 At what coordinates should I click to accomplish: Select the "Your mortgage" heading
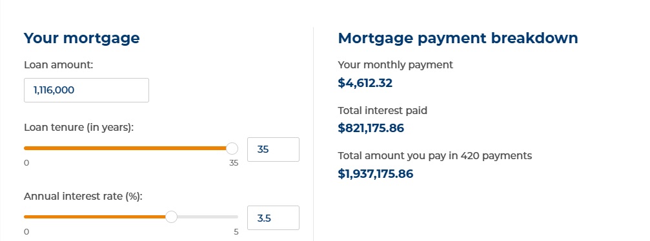click(82, 39)
